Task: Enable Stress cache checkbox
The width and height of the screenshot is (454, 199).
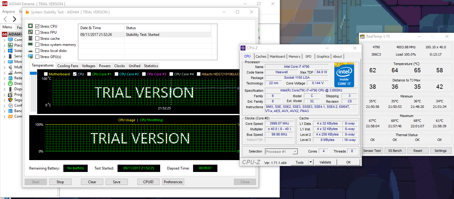Action: coord(37,39)
